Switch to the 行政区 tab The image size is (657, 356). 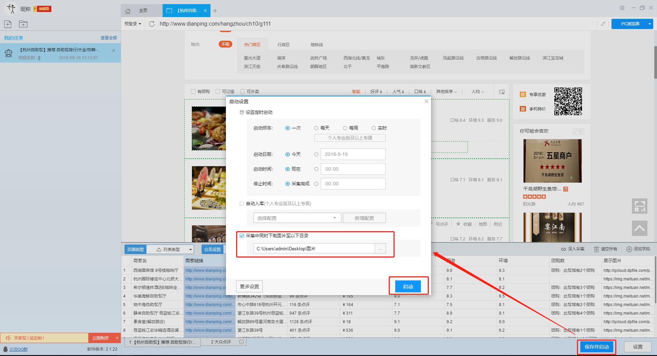284,44
